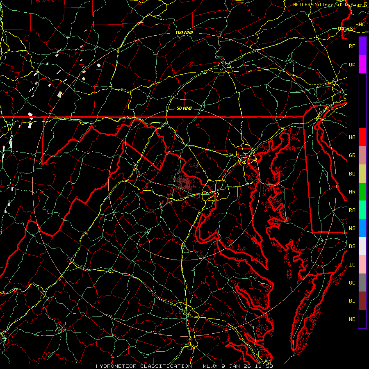Click the ND legend label
The width and height of the screenshot is (369, 369).
click(x=352, y=319)
